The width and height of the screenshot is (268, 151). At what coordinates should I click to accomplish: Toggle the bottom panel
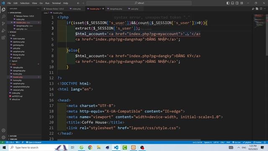233,3
